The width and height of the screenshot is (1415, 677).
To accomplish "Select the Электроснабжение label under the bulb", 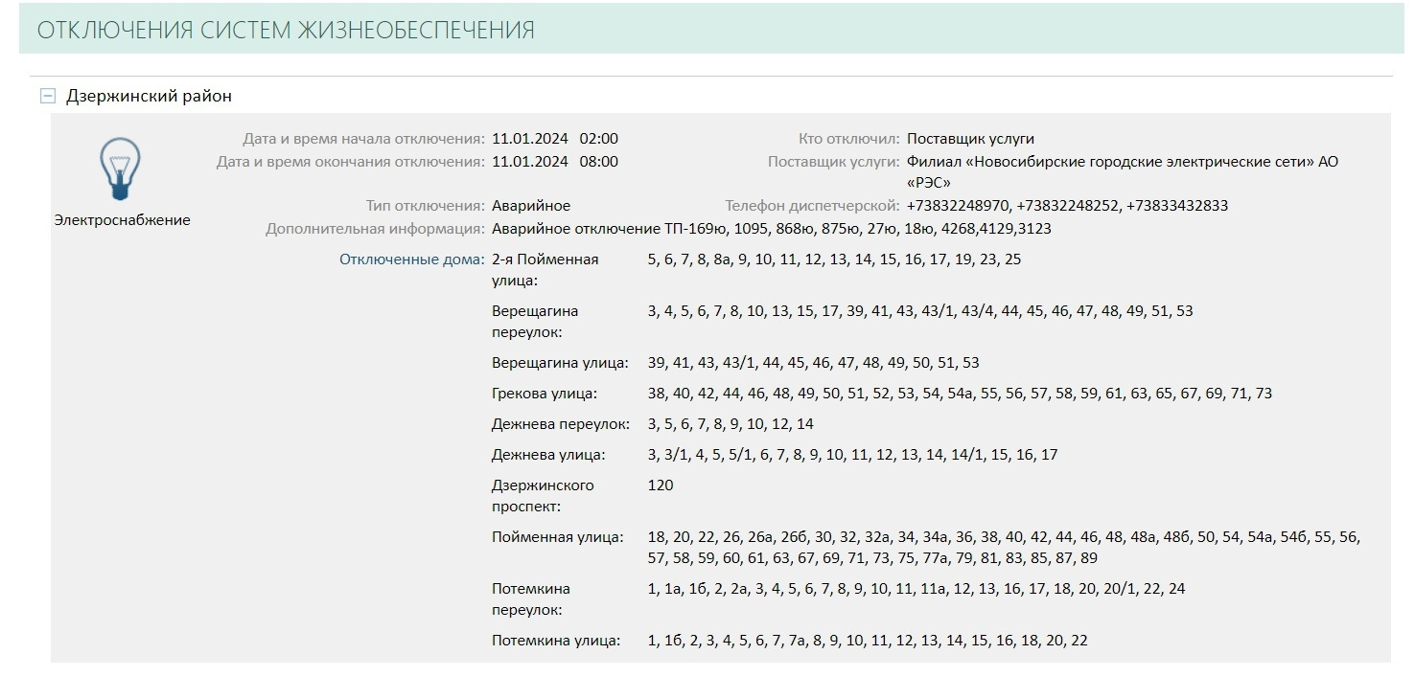I will click(x=122, y=220).
